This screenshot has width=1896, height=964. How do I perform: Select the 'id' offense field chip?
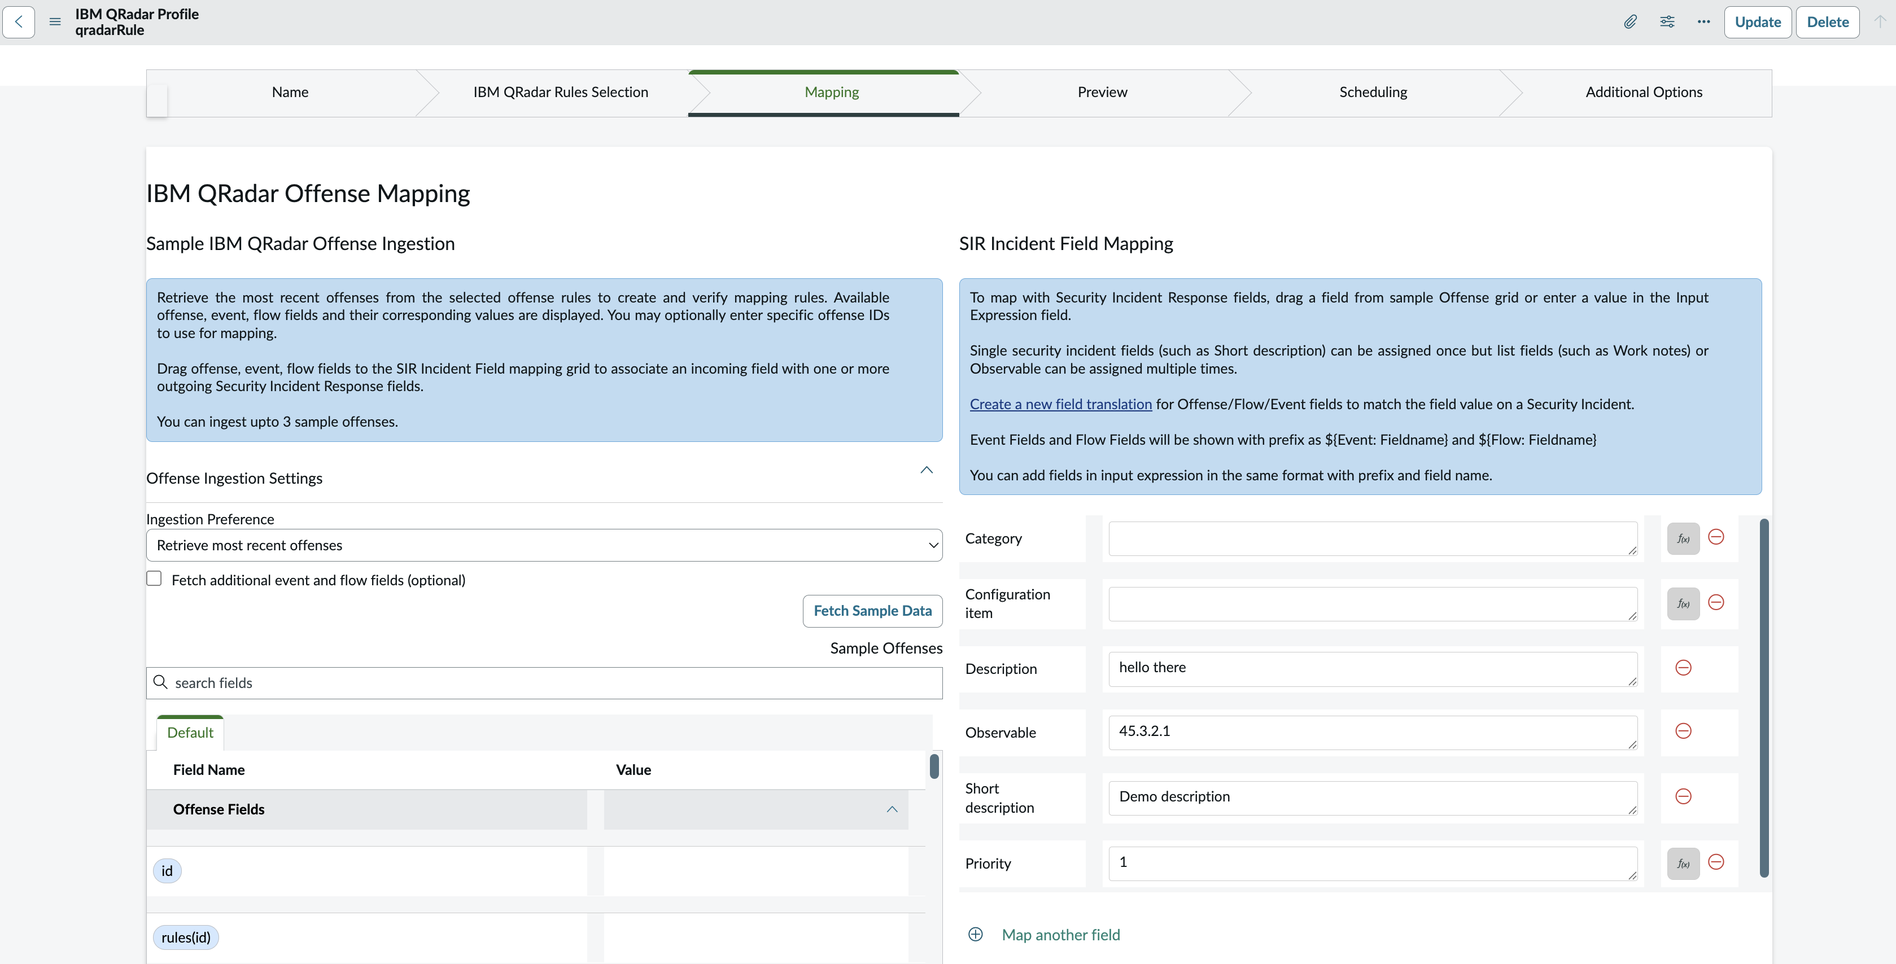(167, 871)
